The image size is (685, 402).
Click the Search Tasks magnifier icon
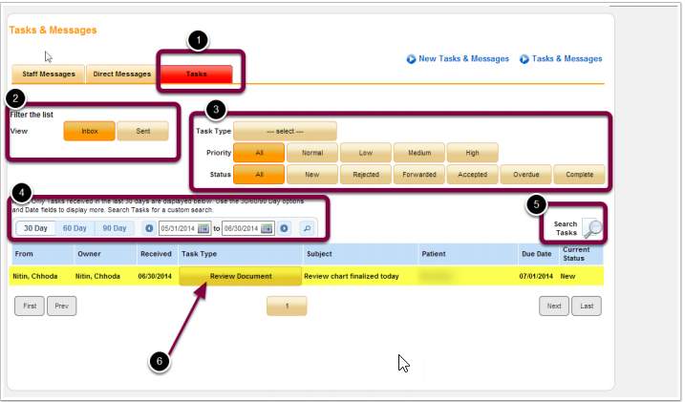592,228
